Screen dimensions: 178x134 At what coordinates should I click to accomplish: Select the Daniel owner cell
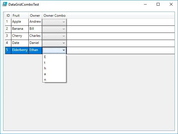(35, 43)
